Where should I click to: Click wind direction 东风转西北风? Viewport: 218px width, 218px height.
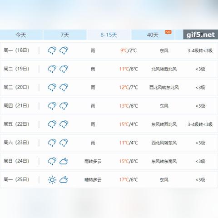tap(164, 124)
